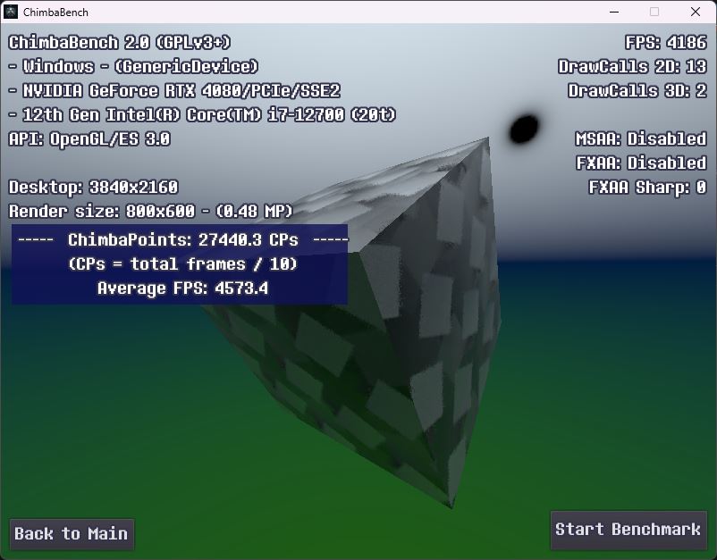Click the NVIDIA GeForce RTX 4080 line
Screen dimensions: 717x560
click(x=174, y=91)
